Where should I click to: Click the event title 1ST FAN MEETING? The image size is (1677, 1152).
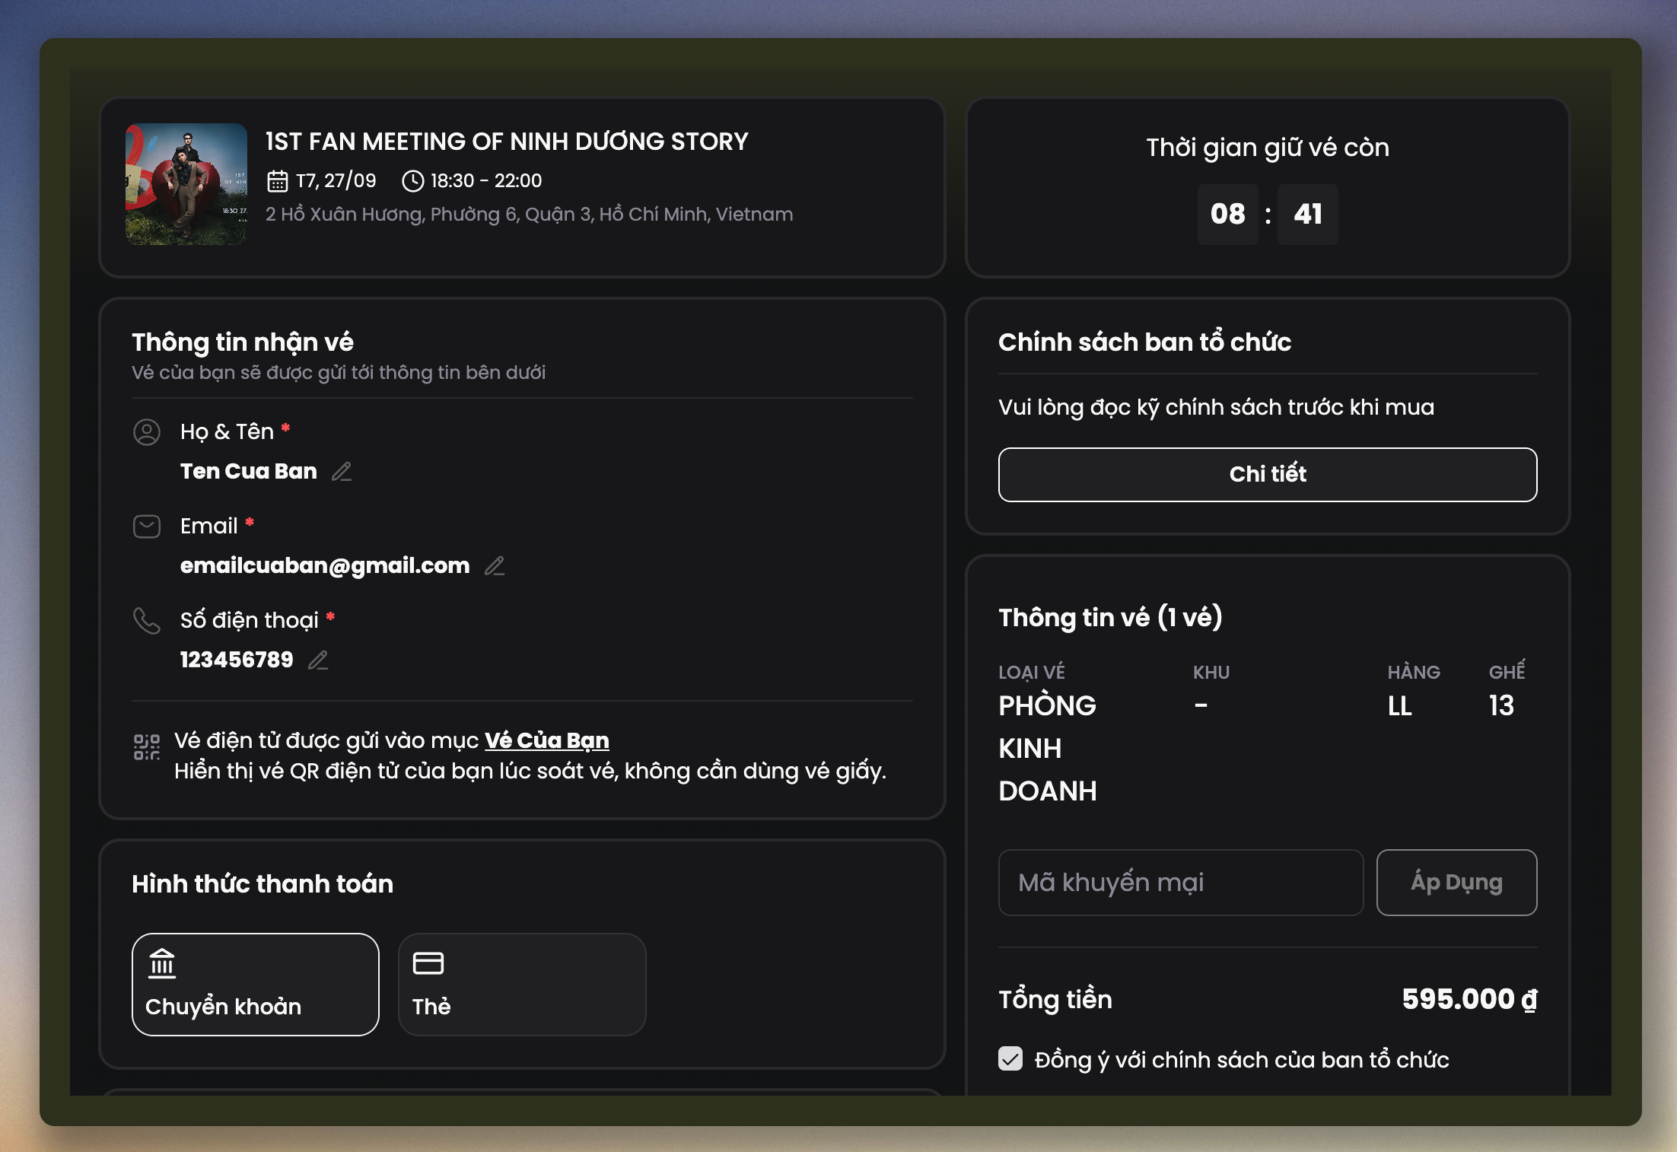coord(507,142)
